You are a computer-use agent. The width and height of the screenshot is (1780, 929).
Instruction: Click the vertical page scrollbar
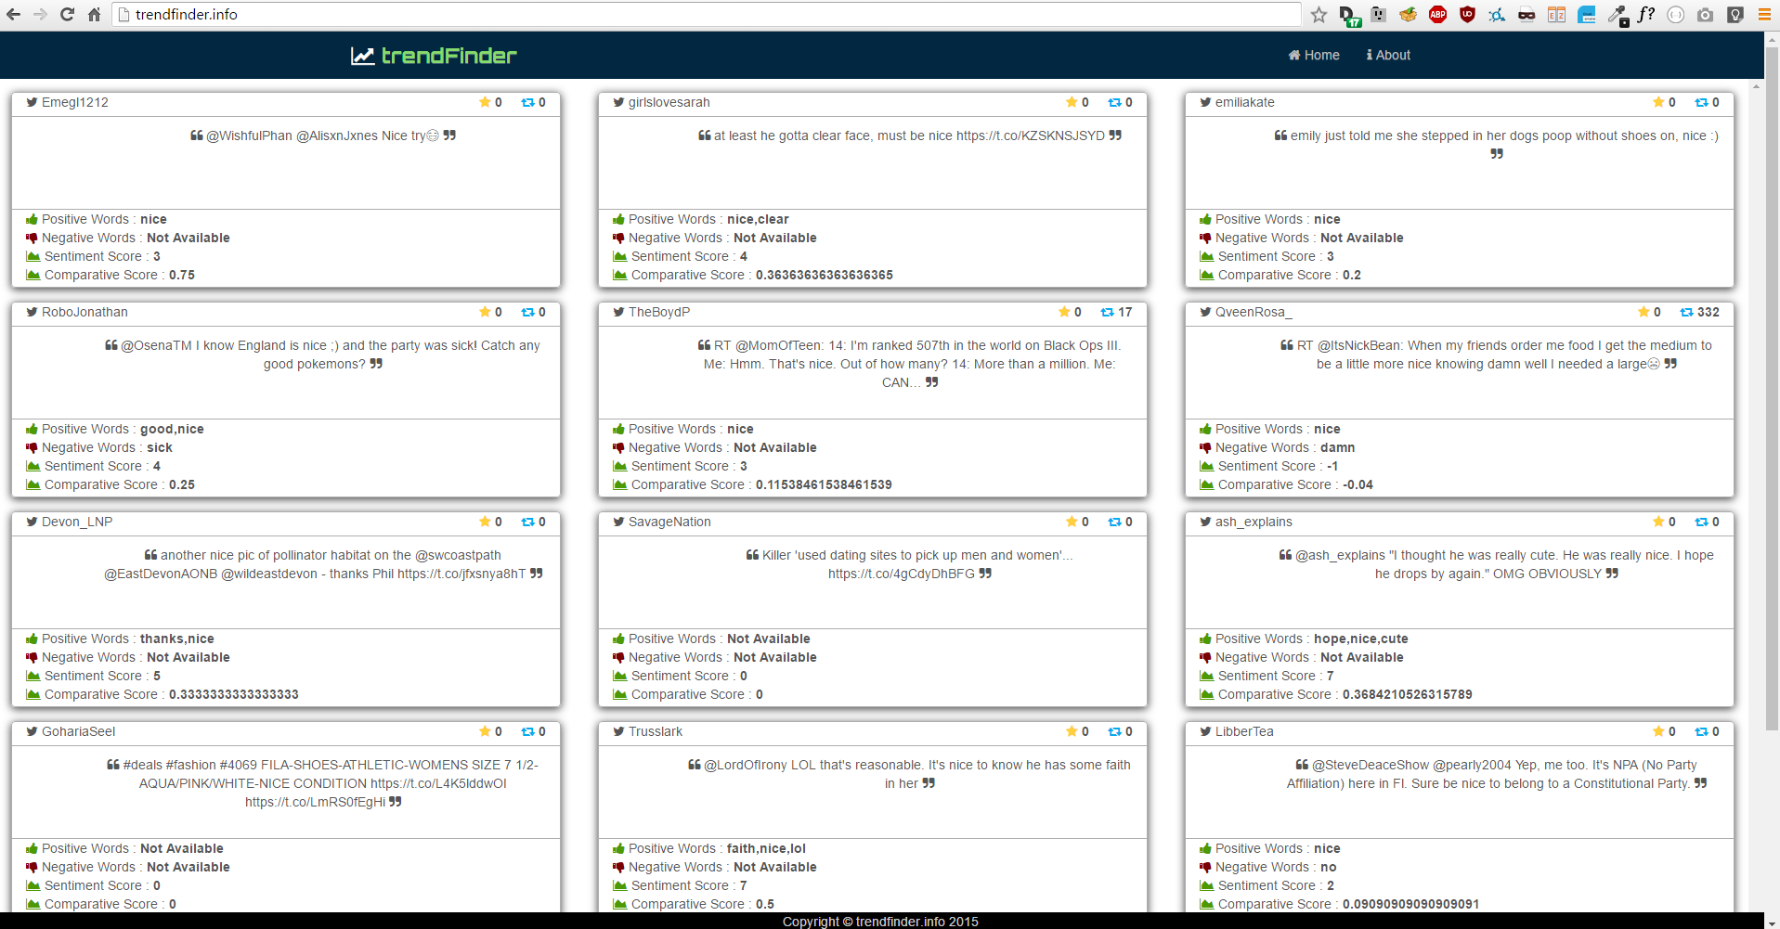coord(1772,371)
